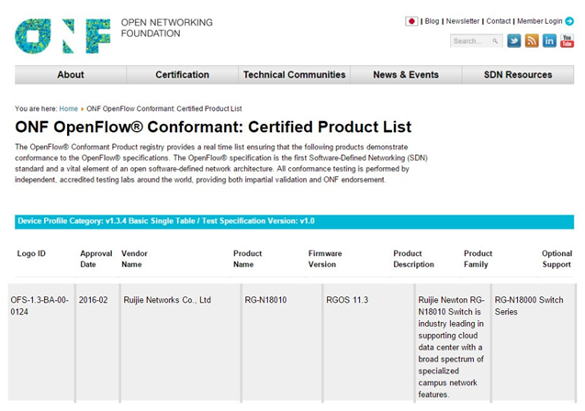Click the Product Family column header

click(x=478, y=259)
